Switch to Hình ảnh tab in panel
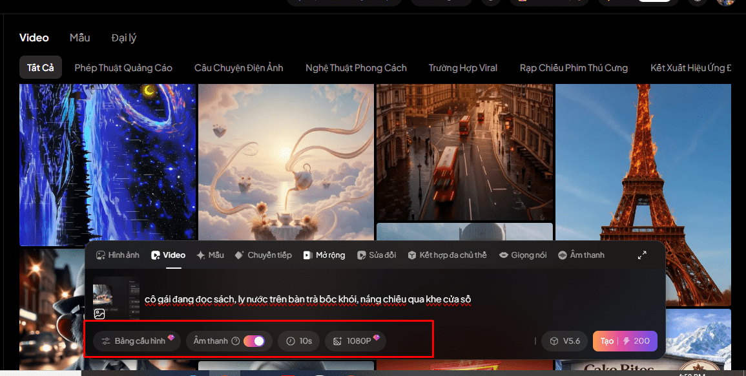Screen dimensions: 746x376 (118, 255)
